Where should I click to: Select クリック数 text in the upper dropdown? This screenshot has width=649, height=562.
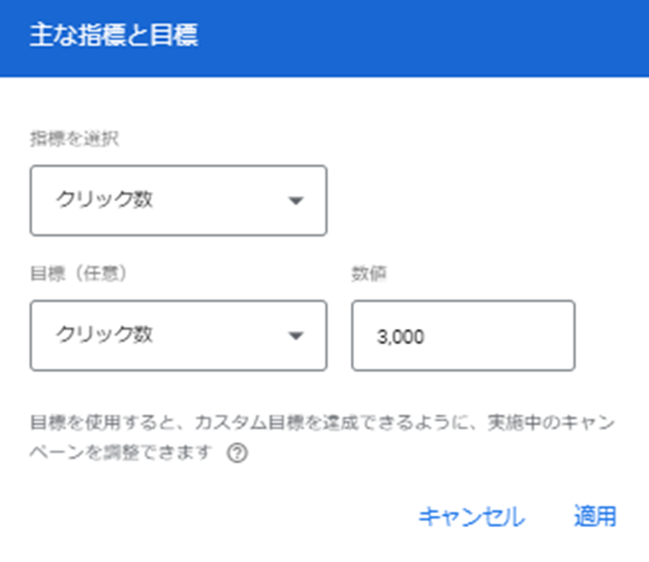tap(104, 200)
